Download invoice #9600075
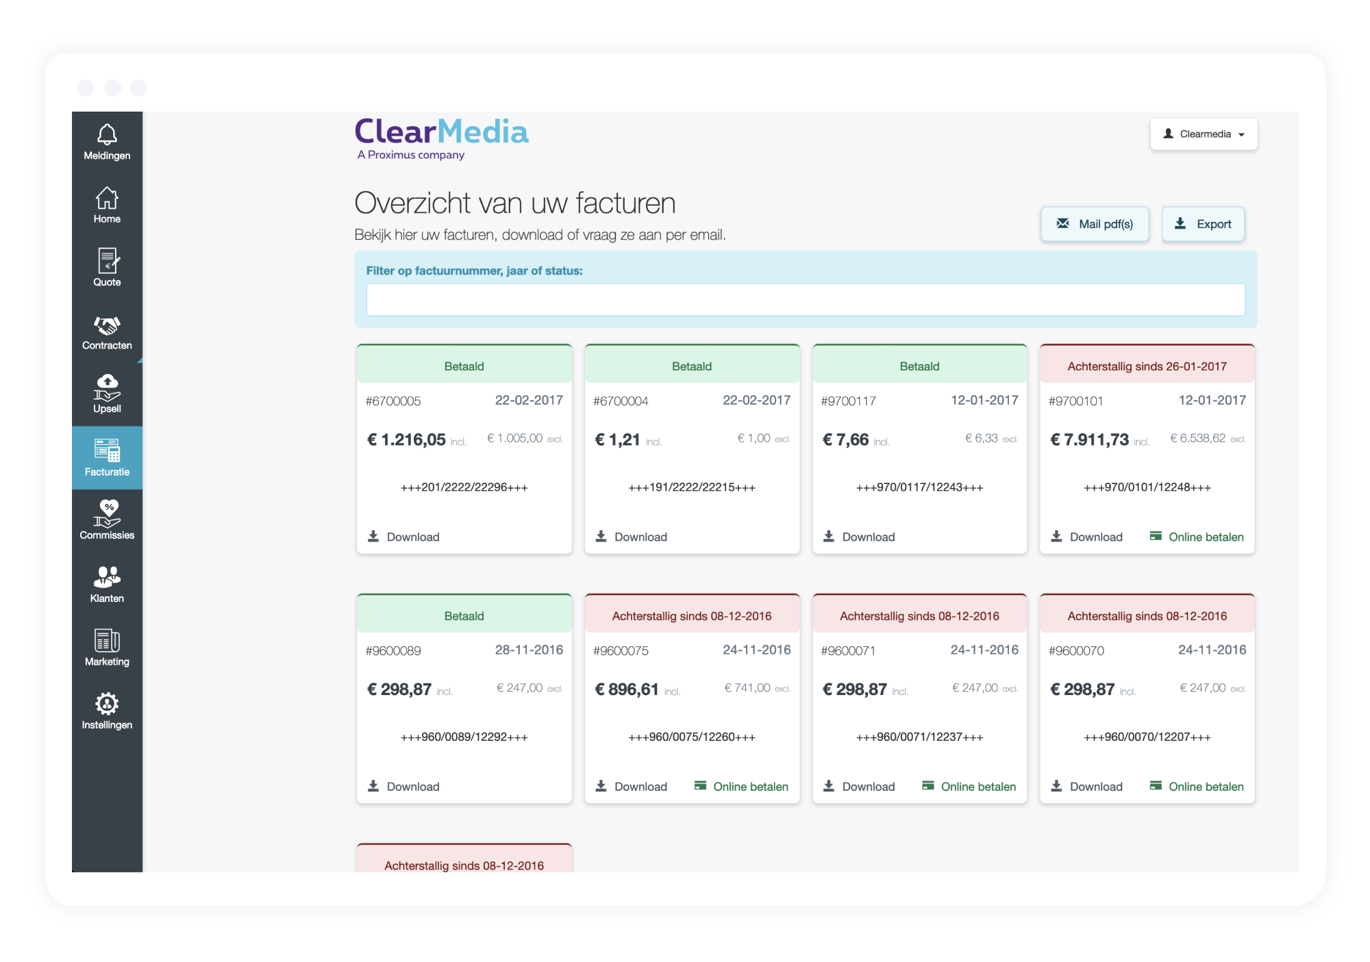The height and width of the screenshot is (962, 1370). (x=632, y=787)
